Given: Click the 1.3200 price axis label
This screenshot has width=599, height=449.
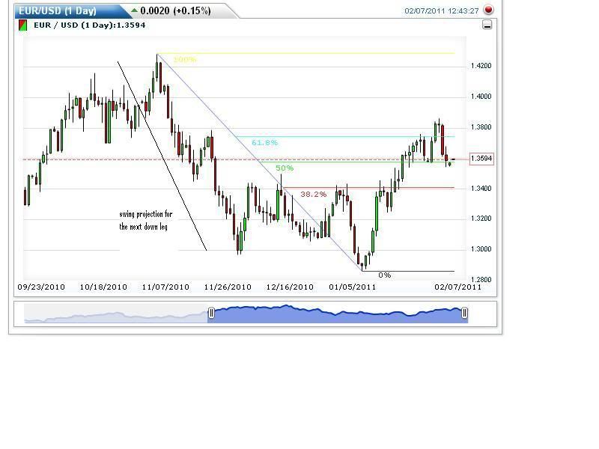Looking at the screenshot, I should click(x=481, y=219).
